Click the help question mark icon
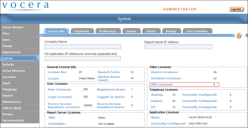 [x=239, y=36]
